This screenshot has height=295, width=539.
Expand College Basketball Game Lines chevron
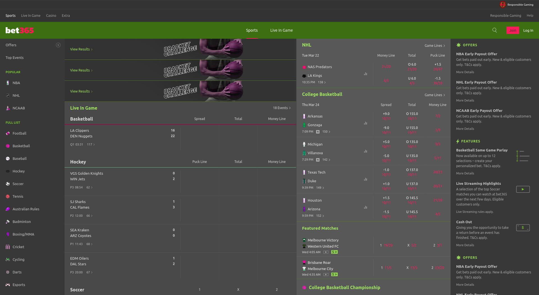pos(444,95)
